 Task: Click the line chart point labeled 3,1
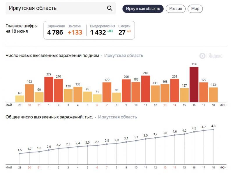pyautogui.click(x=126, y=142)
